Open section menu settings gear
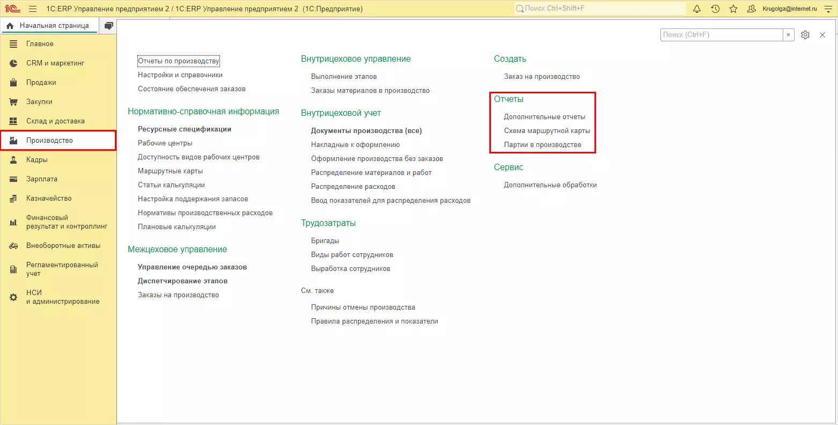The height and width of the screenshot is (425, 838). click(x=805, y=35)
